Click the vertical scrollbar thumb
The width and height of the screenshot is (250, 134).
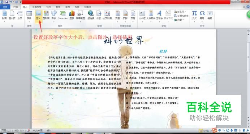click(x=248, y=57)
